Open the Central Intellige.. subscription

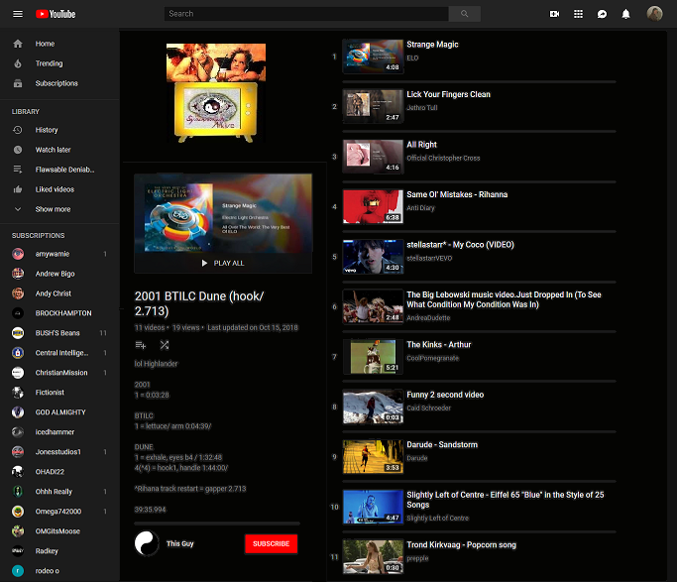coord(59,353)
